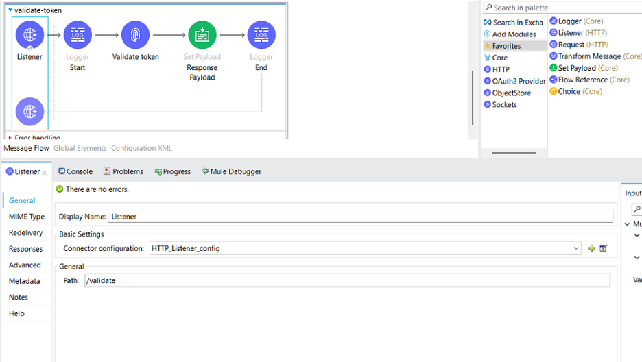
Task: Click the Logger Start component icon
Action: (x=78, y=35)
